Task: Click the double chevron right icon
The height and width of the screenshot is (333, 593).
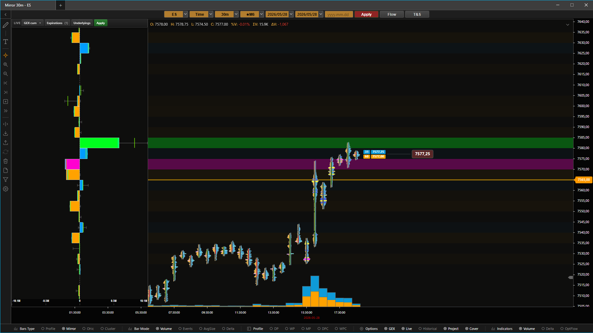Action: pos(6,111)
